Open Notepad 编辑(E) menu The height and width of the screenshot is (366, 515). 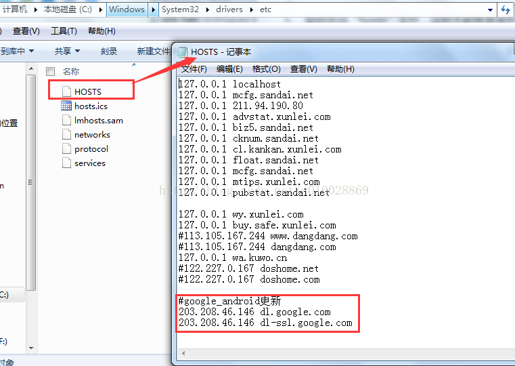point(229,69)
